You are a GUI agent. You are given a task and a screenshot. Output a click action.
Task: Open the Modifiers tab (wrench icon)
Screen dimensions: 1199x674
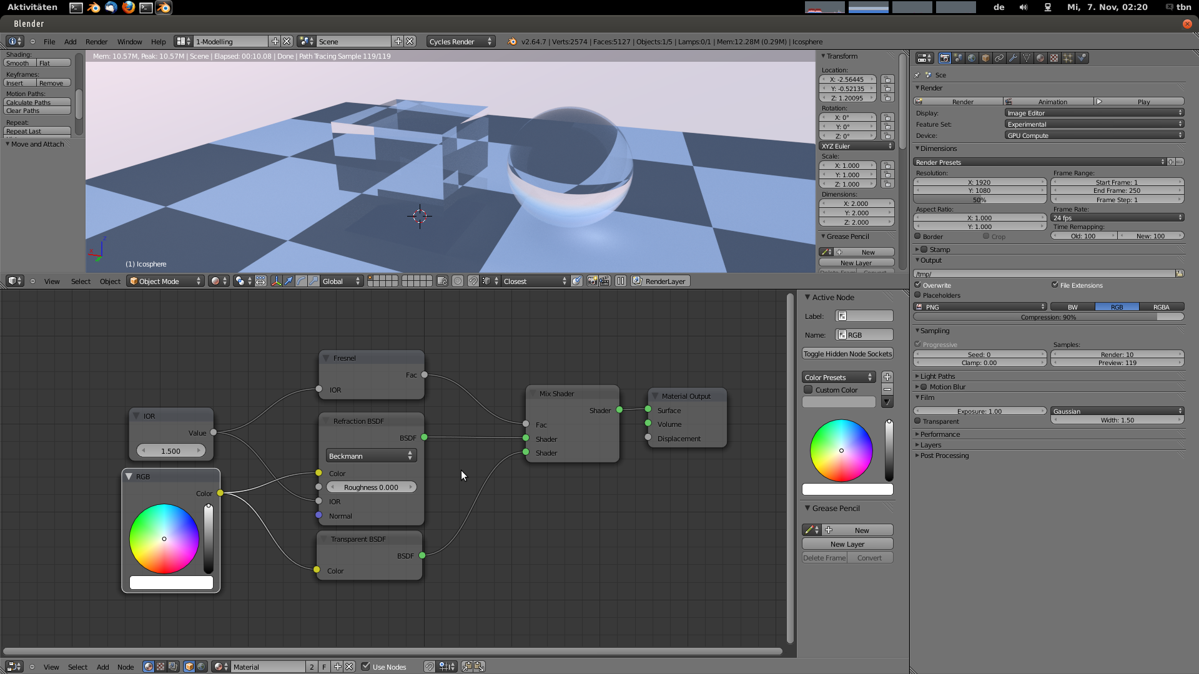tap(1013, 58)
